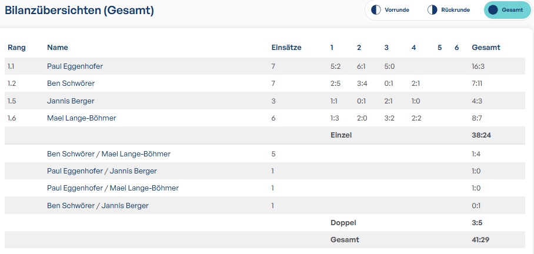Click the Jannis Berger name
534x254 pixels.
click(71, 101)
